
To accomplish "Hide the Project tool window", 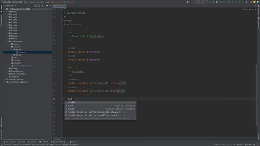I will pyautogui.click(x=50, y=6).
